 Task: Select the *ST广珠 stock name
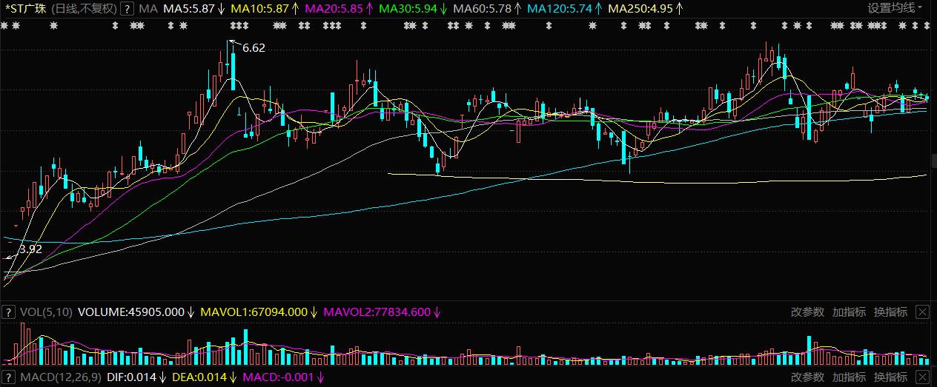coord(25,9)
